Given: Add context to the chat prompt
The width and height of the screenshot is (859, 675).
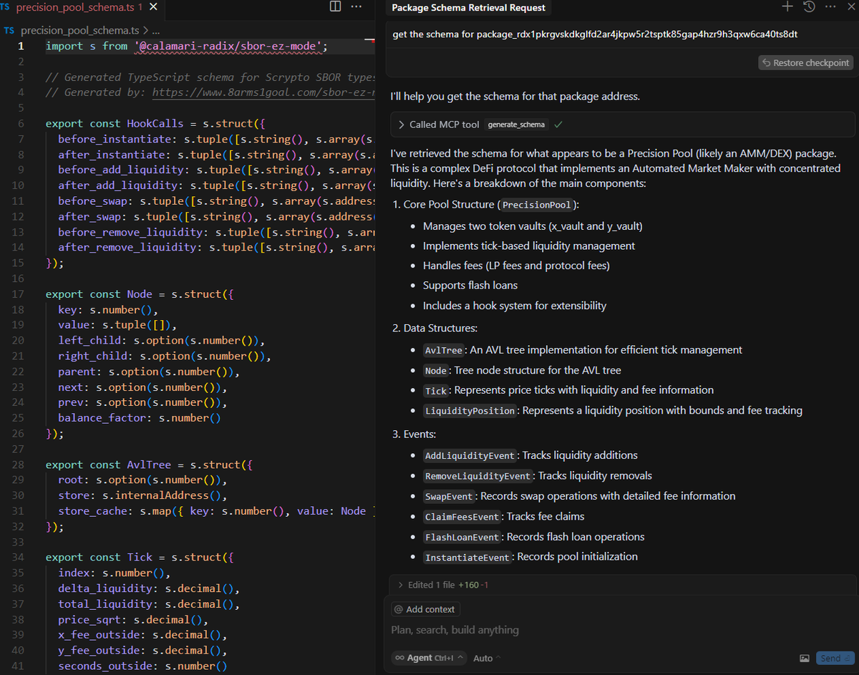Looking at the screenshot, I should [x=424, y=609].
